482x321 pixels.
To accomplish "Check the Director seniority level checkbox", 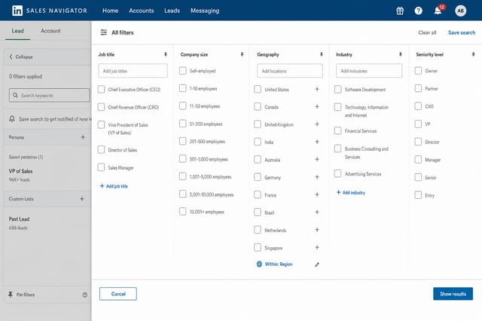I will [418, 142].
